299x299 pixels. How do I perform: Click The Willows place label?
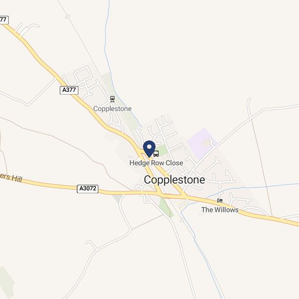click(x=220, y=210)
